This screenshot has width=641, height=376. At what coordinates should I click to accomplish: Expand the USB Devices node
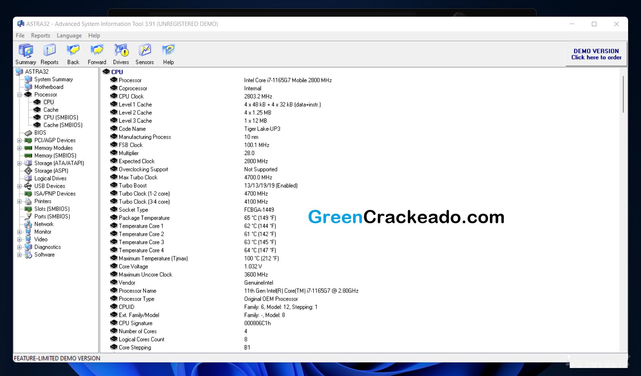[x=19, y=186]
